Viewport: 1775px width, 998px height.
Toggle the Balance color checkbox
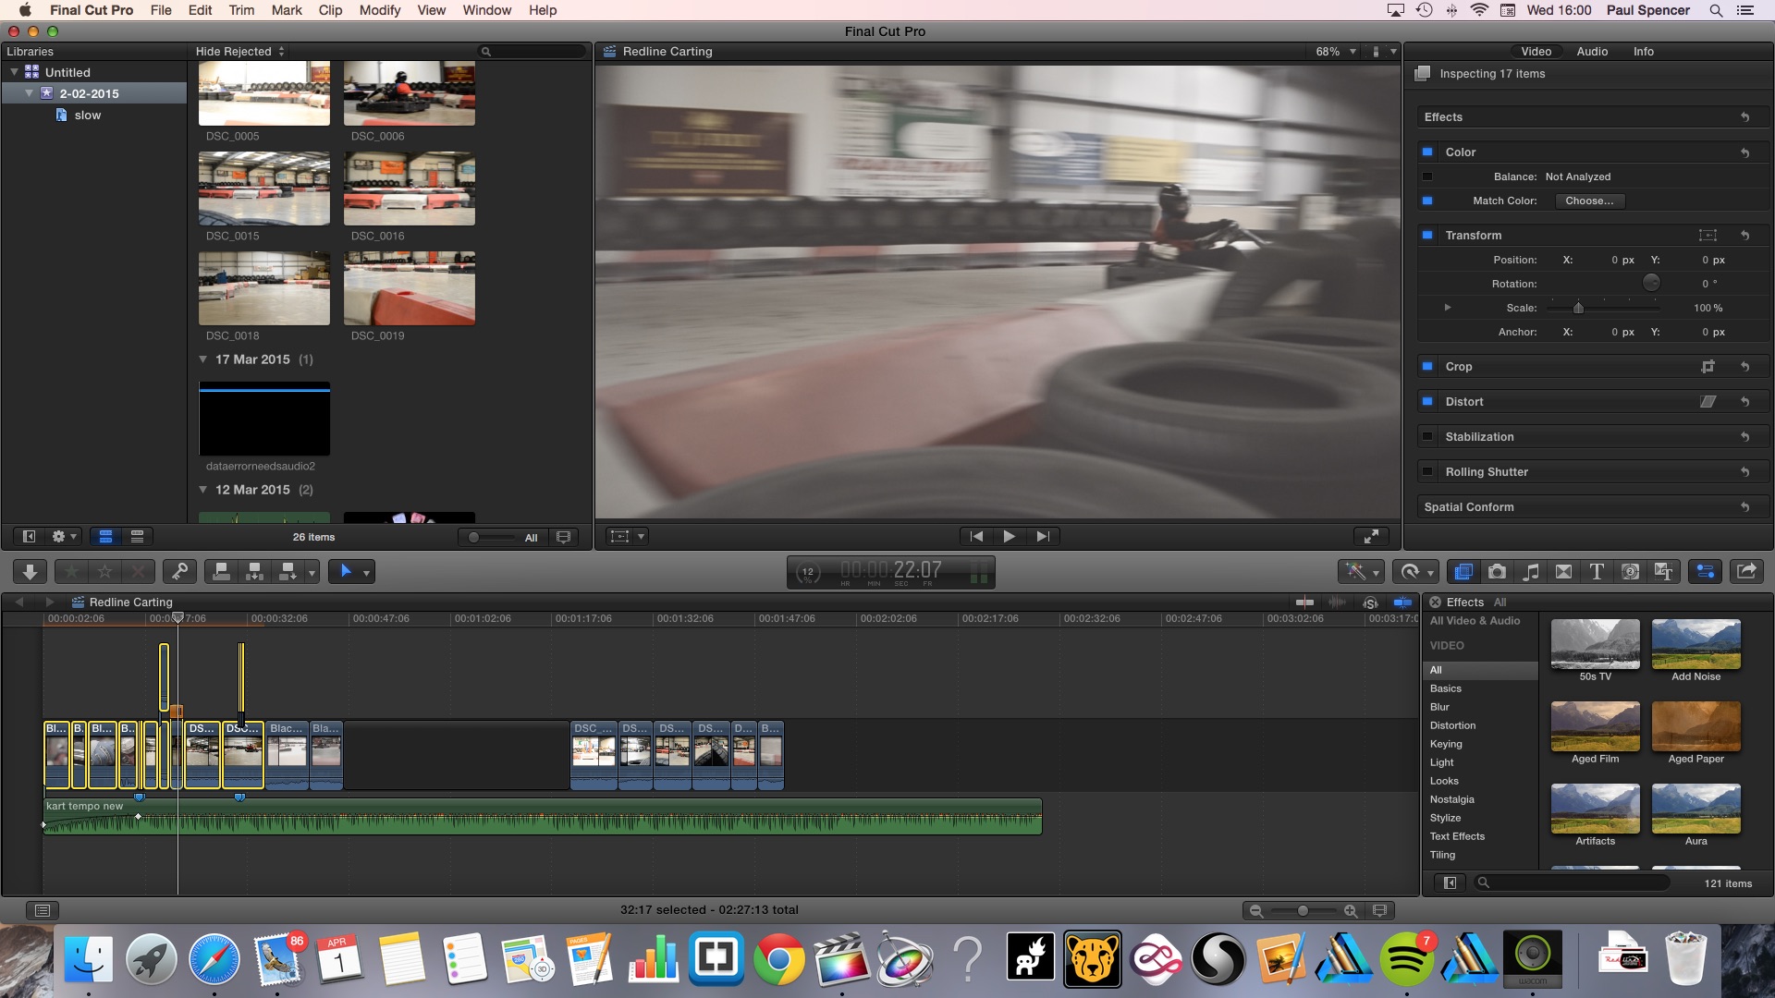[x=1427, y=176]
